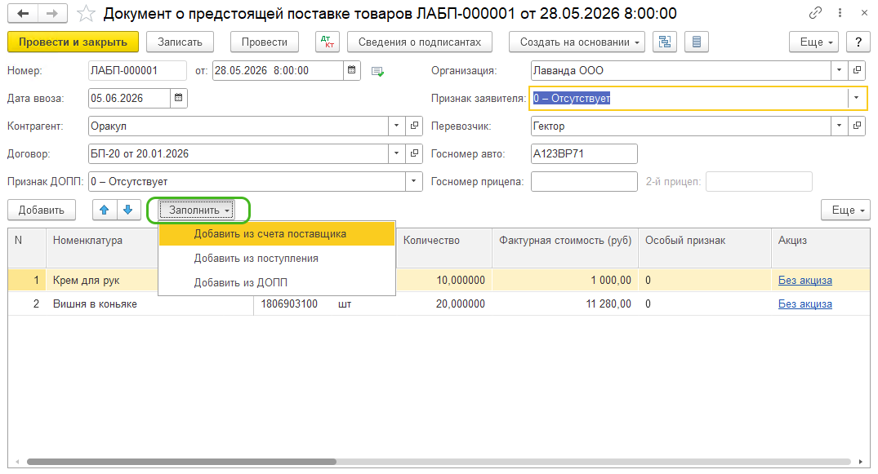This screenshot has width=878, height=474.
Task: Open Без акциза link for Крем для рук
Action: coord(804,281)
